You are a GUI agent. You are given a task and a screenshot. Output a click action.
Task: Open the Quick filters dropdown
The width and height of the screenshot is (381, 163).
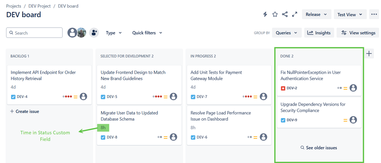(x=147, y=33)
